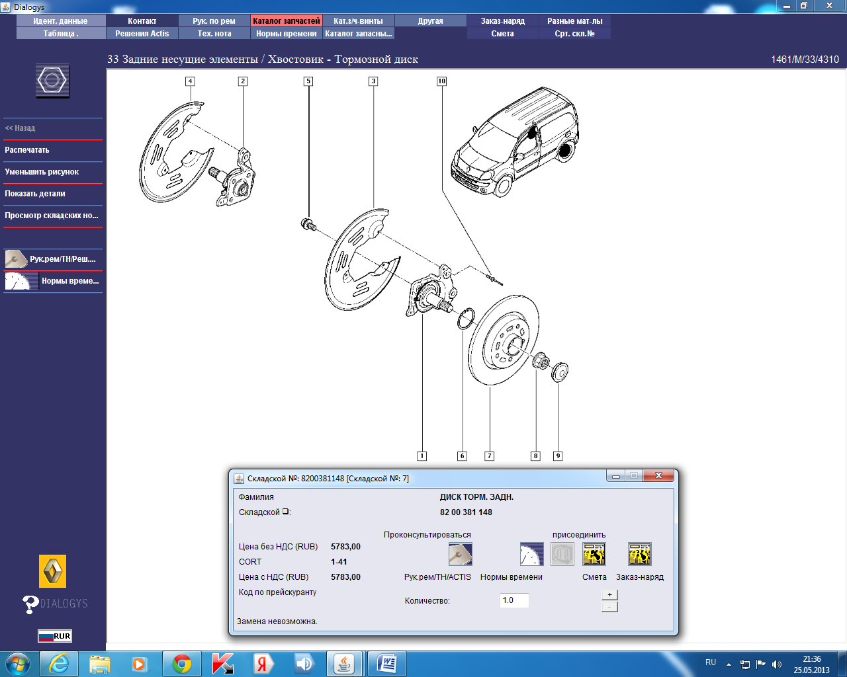Launch Internet Explorer from taskbar
The image size is (847, 677).
coord(59,664)
